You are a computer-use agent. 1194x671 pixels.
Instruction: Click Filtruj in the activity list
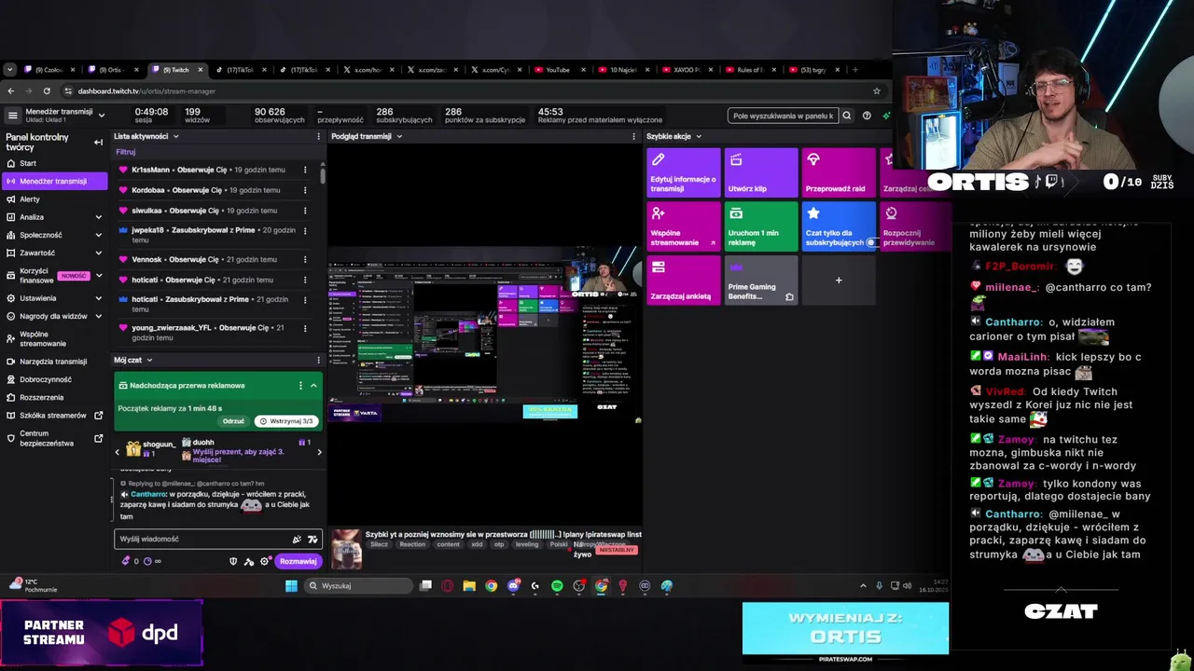point(125,152)
